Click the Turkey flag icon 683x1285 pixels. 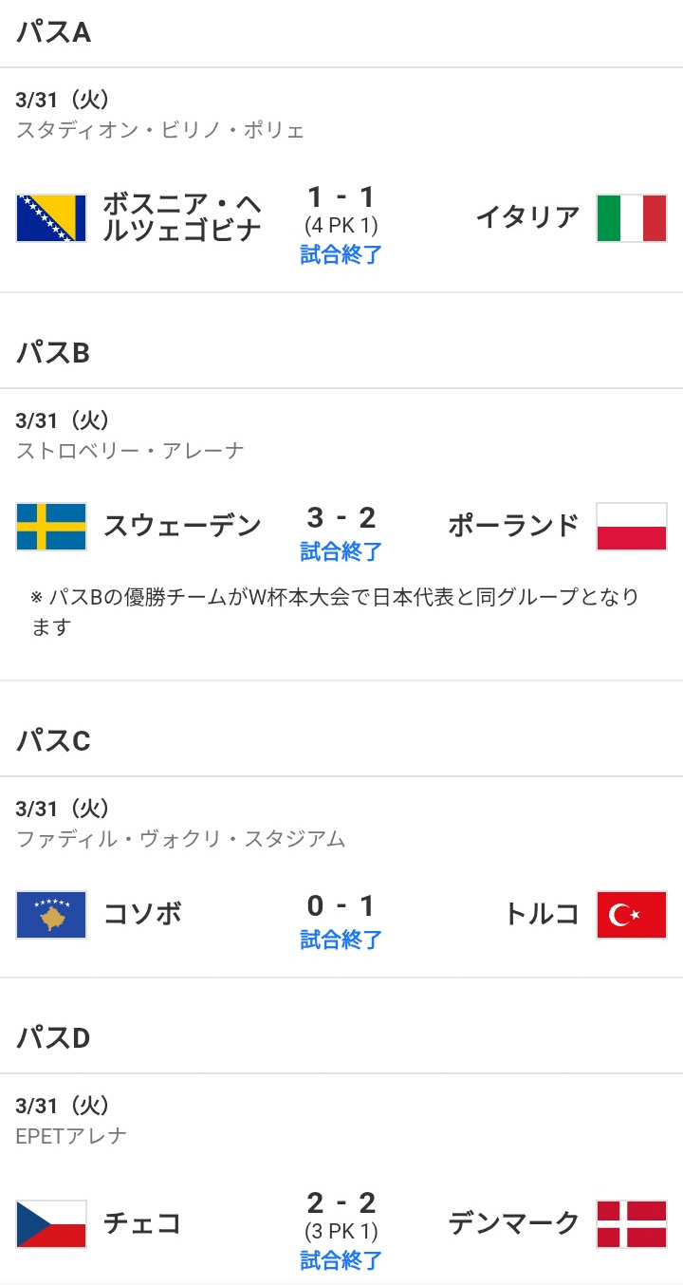[x=632, y=915]
